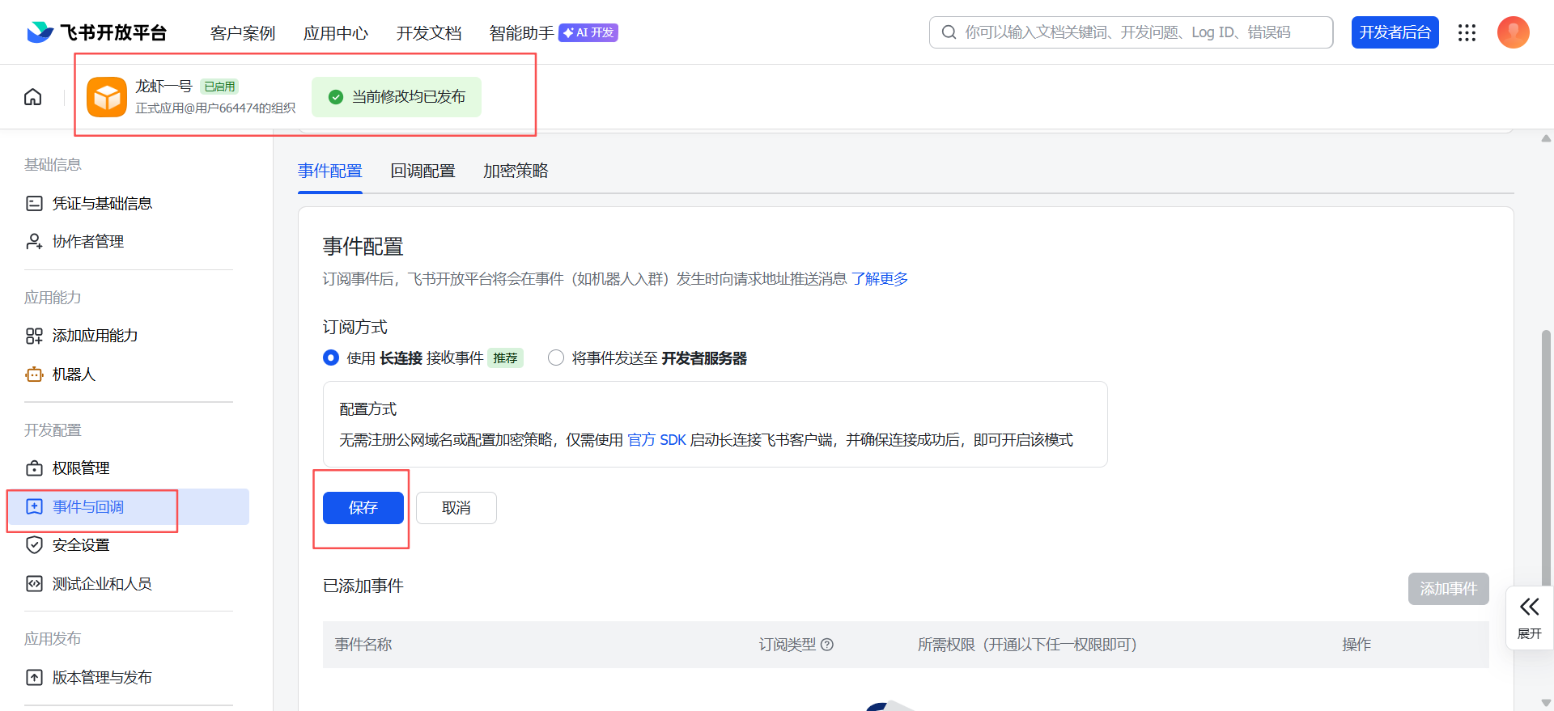Click the 添加应用能力 grid icon

pyautogui.click(x=34, y=336)
